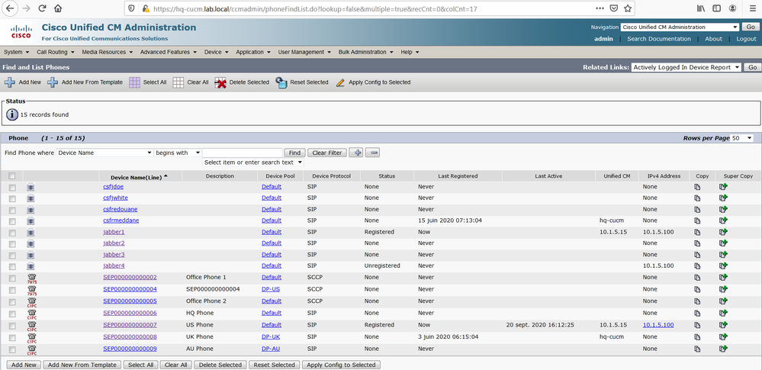Open the User Management menu
Screen dimensions: 762x370
pyautogui.click(x=304, y=52)
